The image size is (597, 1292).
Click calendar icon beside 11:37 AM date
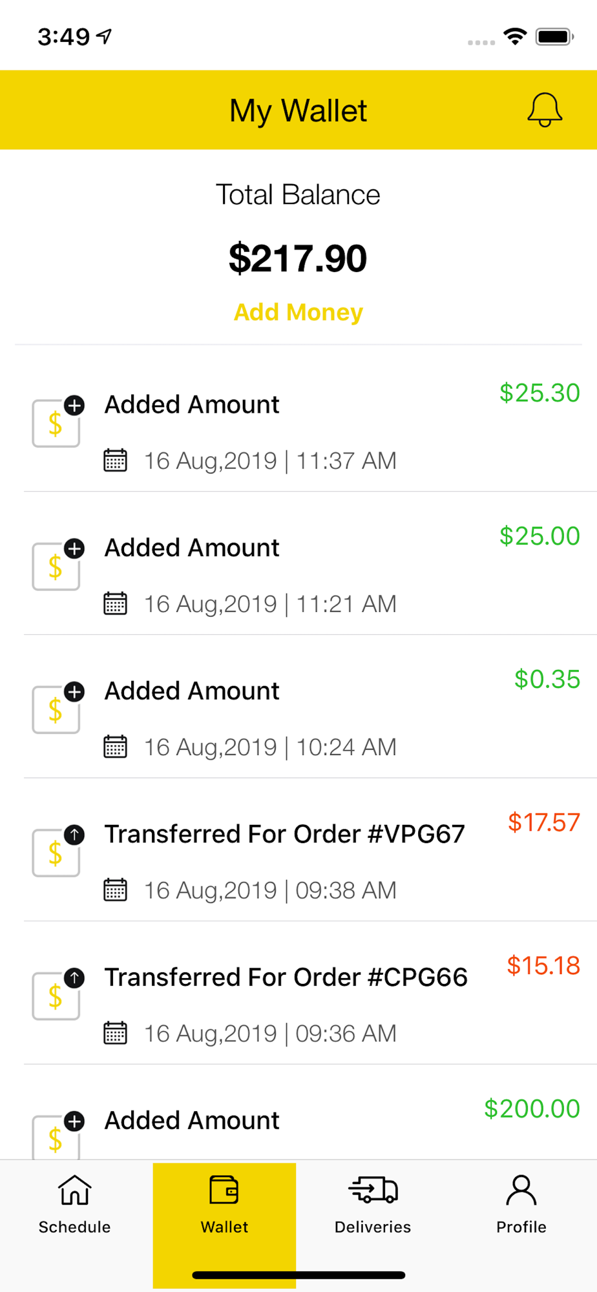click(x=116, y=461)
